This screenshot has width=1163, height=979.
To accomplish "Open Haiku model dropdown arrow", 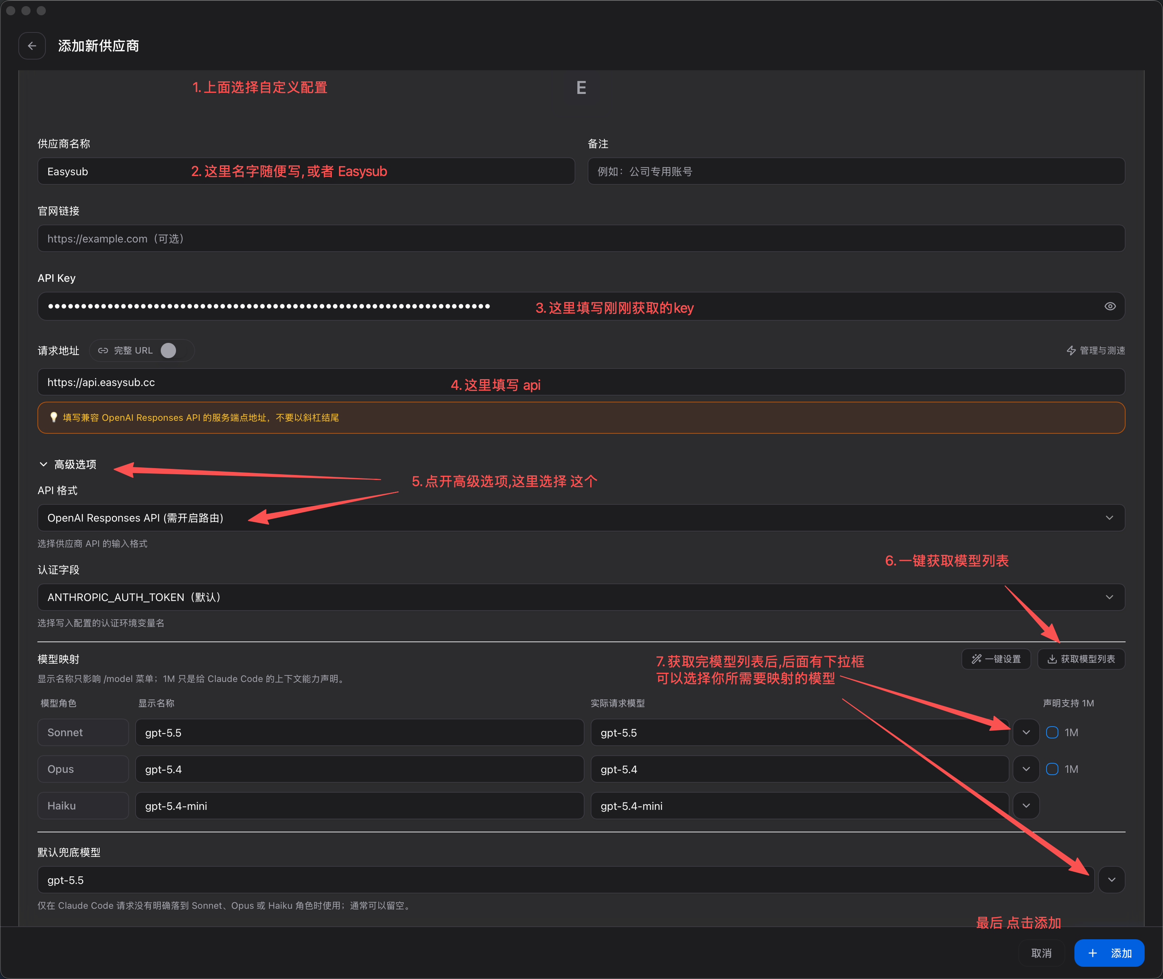I will (1026, 806).
